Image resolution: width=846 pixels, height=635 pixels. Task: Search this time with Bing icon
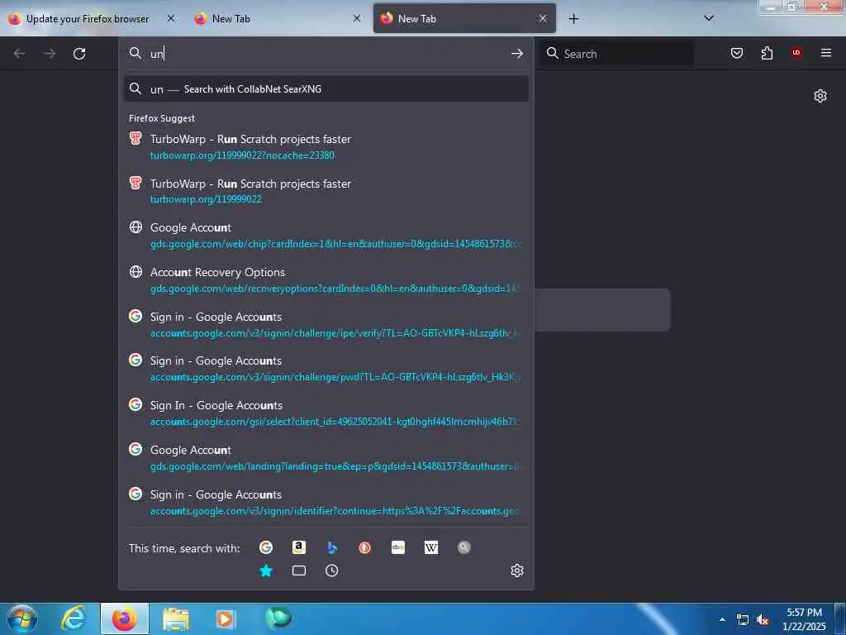pos(332,547)
